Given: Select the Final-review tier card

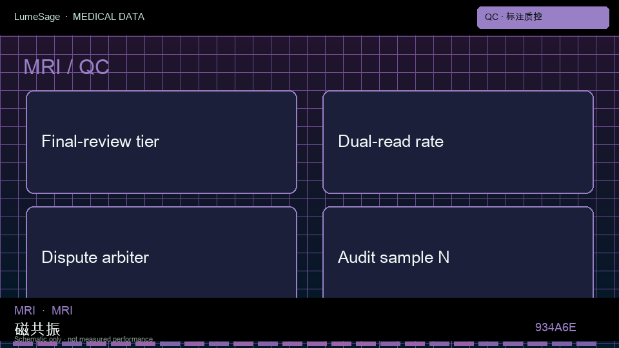Looking at the screenshot, I should (x=161, y=142).
